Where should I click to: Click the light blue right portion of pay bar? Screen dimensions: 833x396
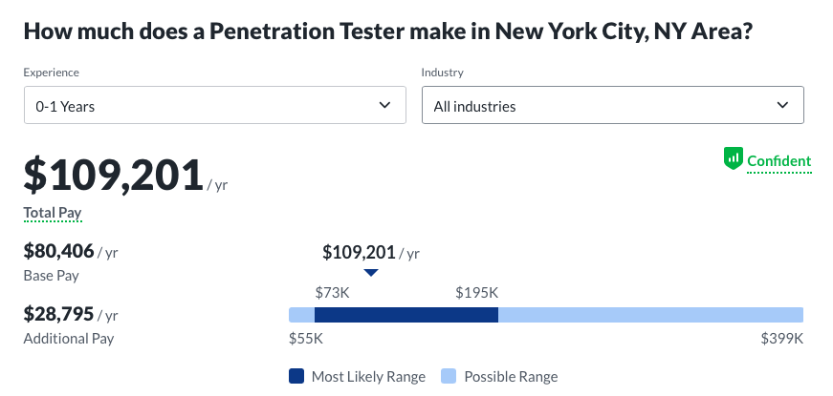[x=650, y=315]
